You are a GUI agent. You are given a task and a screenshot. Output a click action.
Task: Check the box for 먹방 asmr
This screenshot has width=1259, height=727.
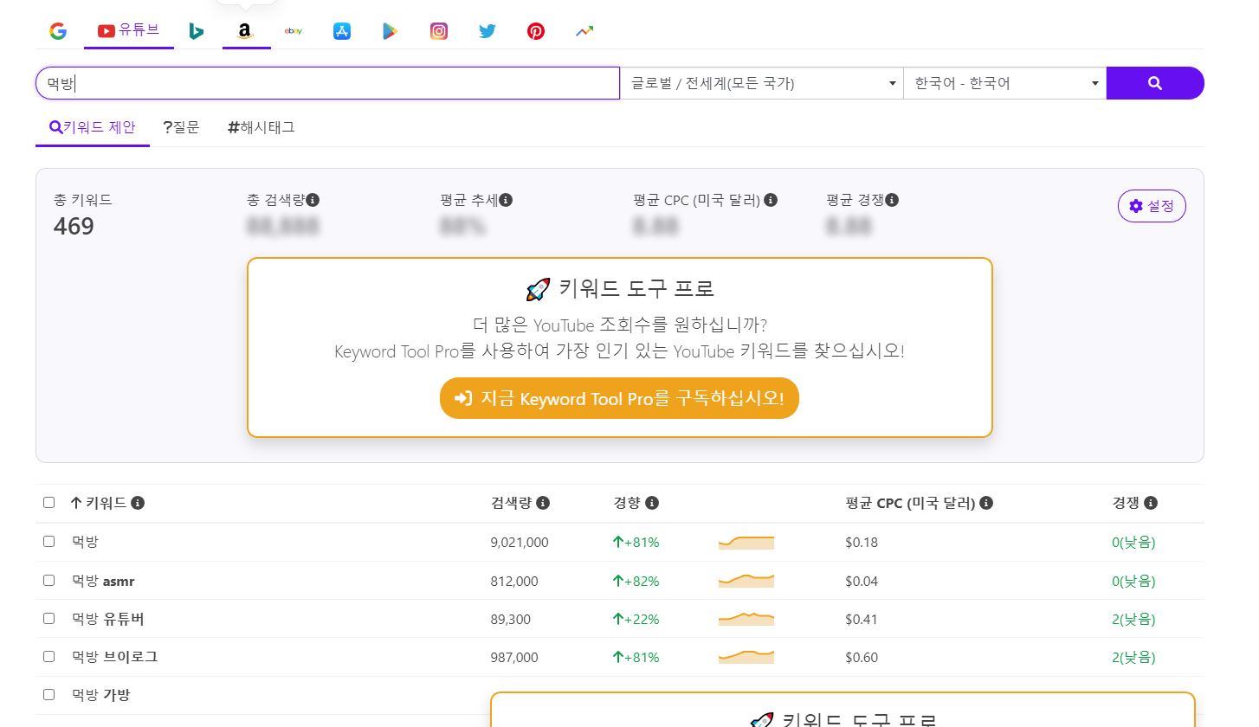[49, 581]
